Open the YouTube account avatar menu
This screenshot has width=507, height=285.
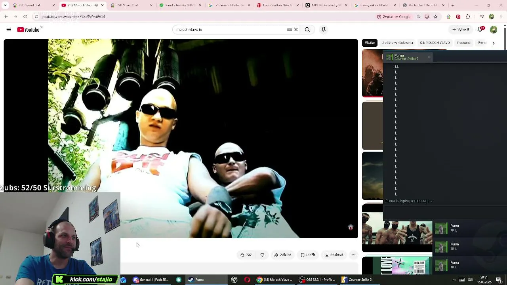[494, 30]
